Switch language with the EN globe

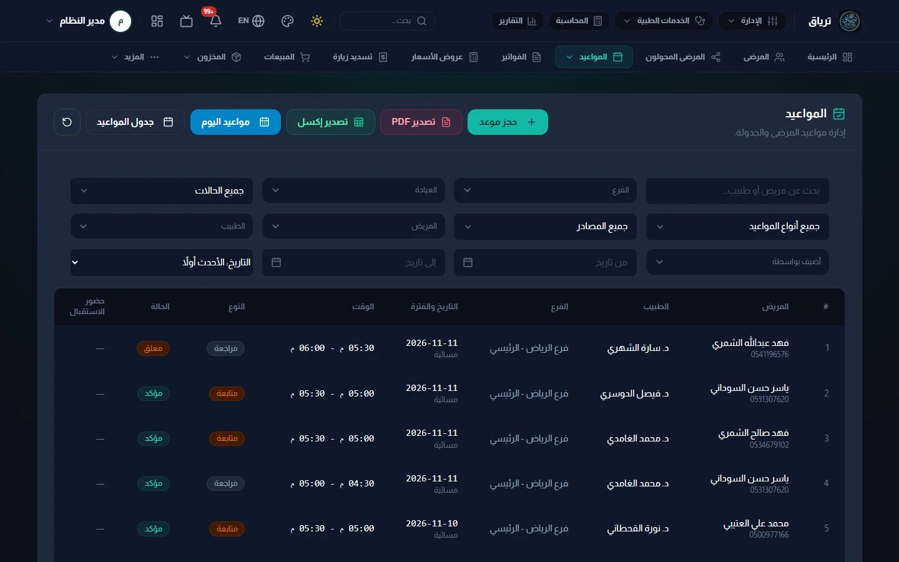point(251,21)
